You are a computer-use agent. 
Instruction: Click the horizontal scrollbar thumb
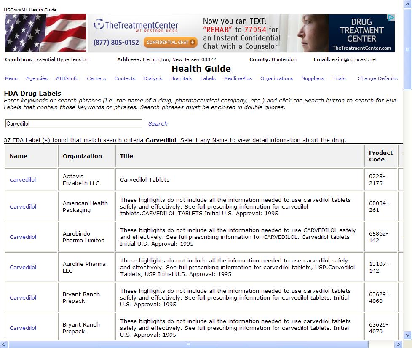point(188,344)
